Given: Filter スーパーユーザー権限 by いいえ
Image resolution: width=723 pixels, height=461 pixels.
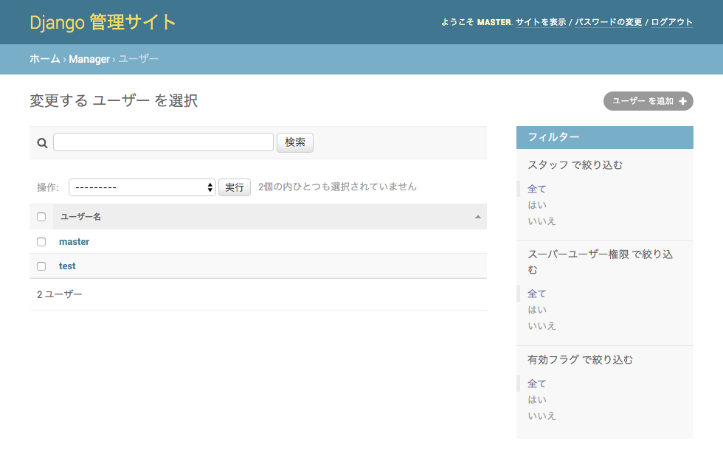Looking at the screenshot, I should click(542, 326).
